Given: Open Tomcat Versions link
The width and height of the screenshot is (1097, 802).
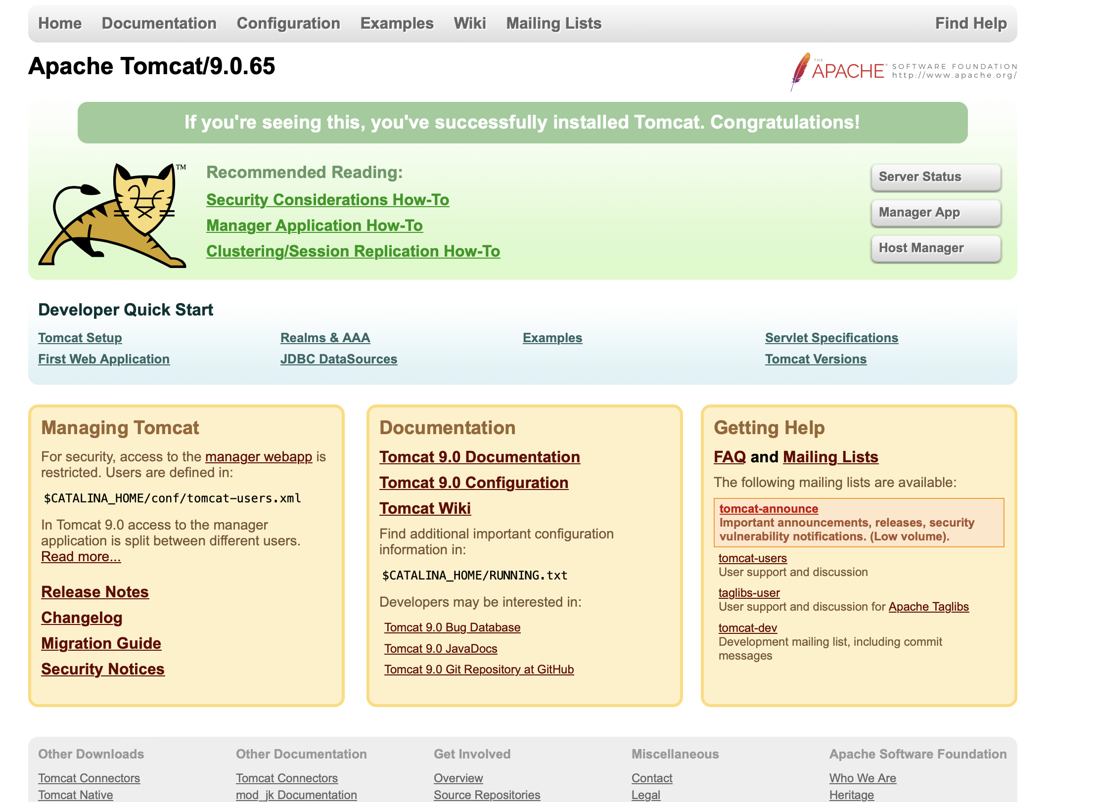Looking at the screenshot, I should click(x=816, y=359).
